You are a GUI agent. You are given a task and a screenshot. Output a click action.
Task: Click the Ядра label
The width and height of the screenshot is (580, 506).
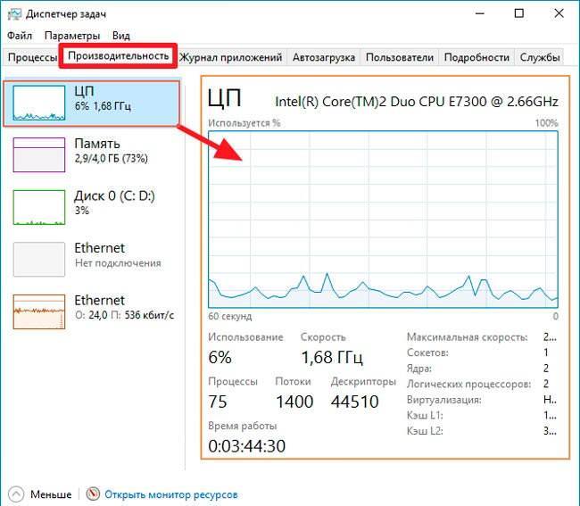419,369
